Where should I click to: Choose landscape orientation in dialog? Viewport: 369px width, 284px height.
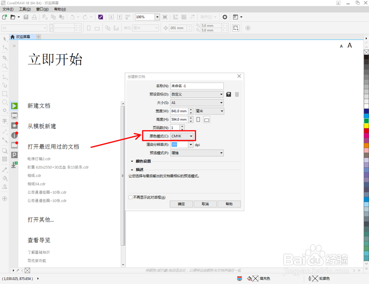point(207,120)
